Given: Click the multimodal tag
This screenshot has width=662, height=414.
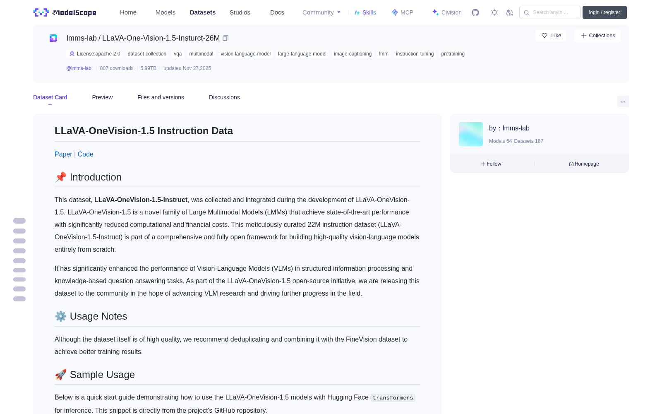Looking at the screenshot, I should pyautogui.click(x=201, y=54).
